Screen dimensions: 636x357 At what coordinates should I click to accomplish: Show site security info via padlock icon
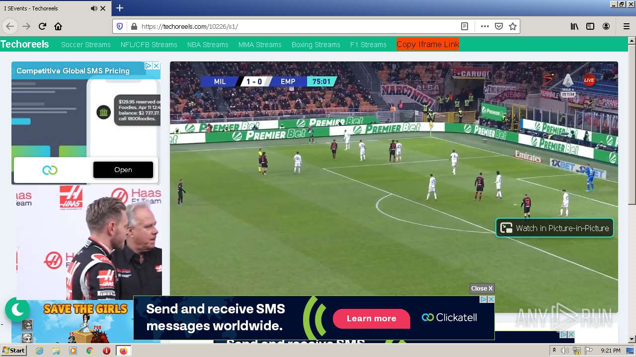tap(133, 26)
